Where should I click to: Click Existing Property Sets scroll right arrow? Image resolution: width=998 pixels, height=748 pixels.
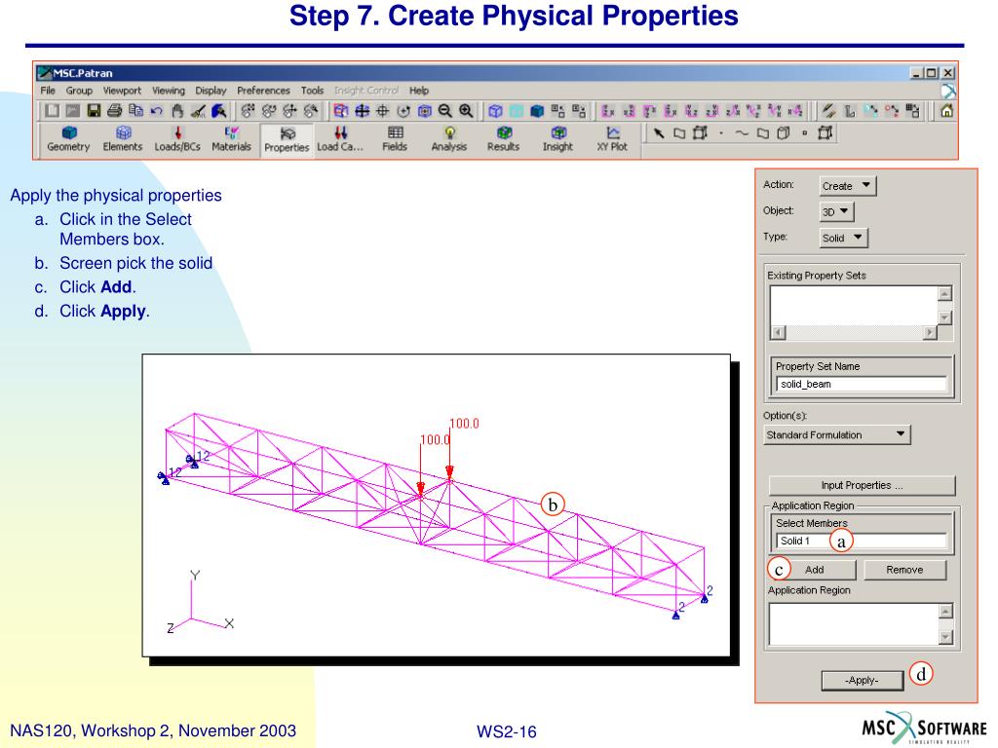tap(930, 332)
